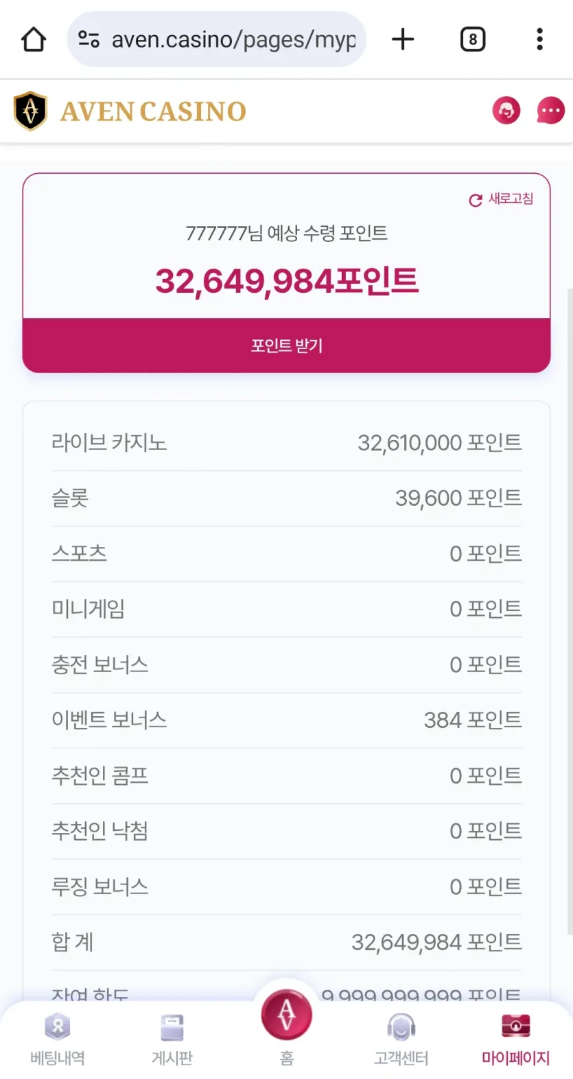The image size is (573, 1079).
Task: Click the AVEN CASINO title text
Action: 153,111
